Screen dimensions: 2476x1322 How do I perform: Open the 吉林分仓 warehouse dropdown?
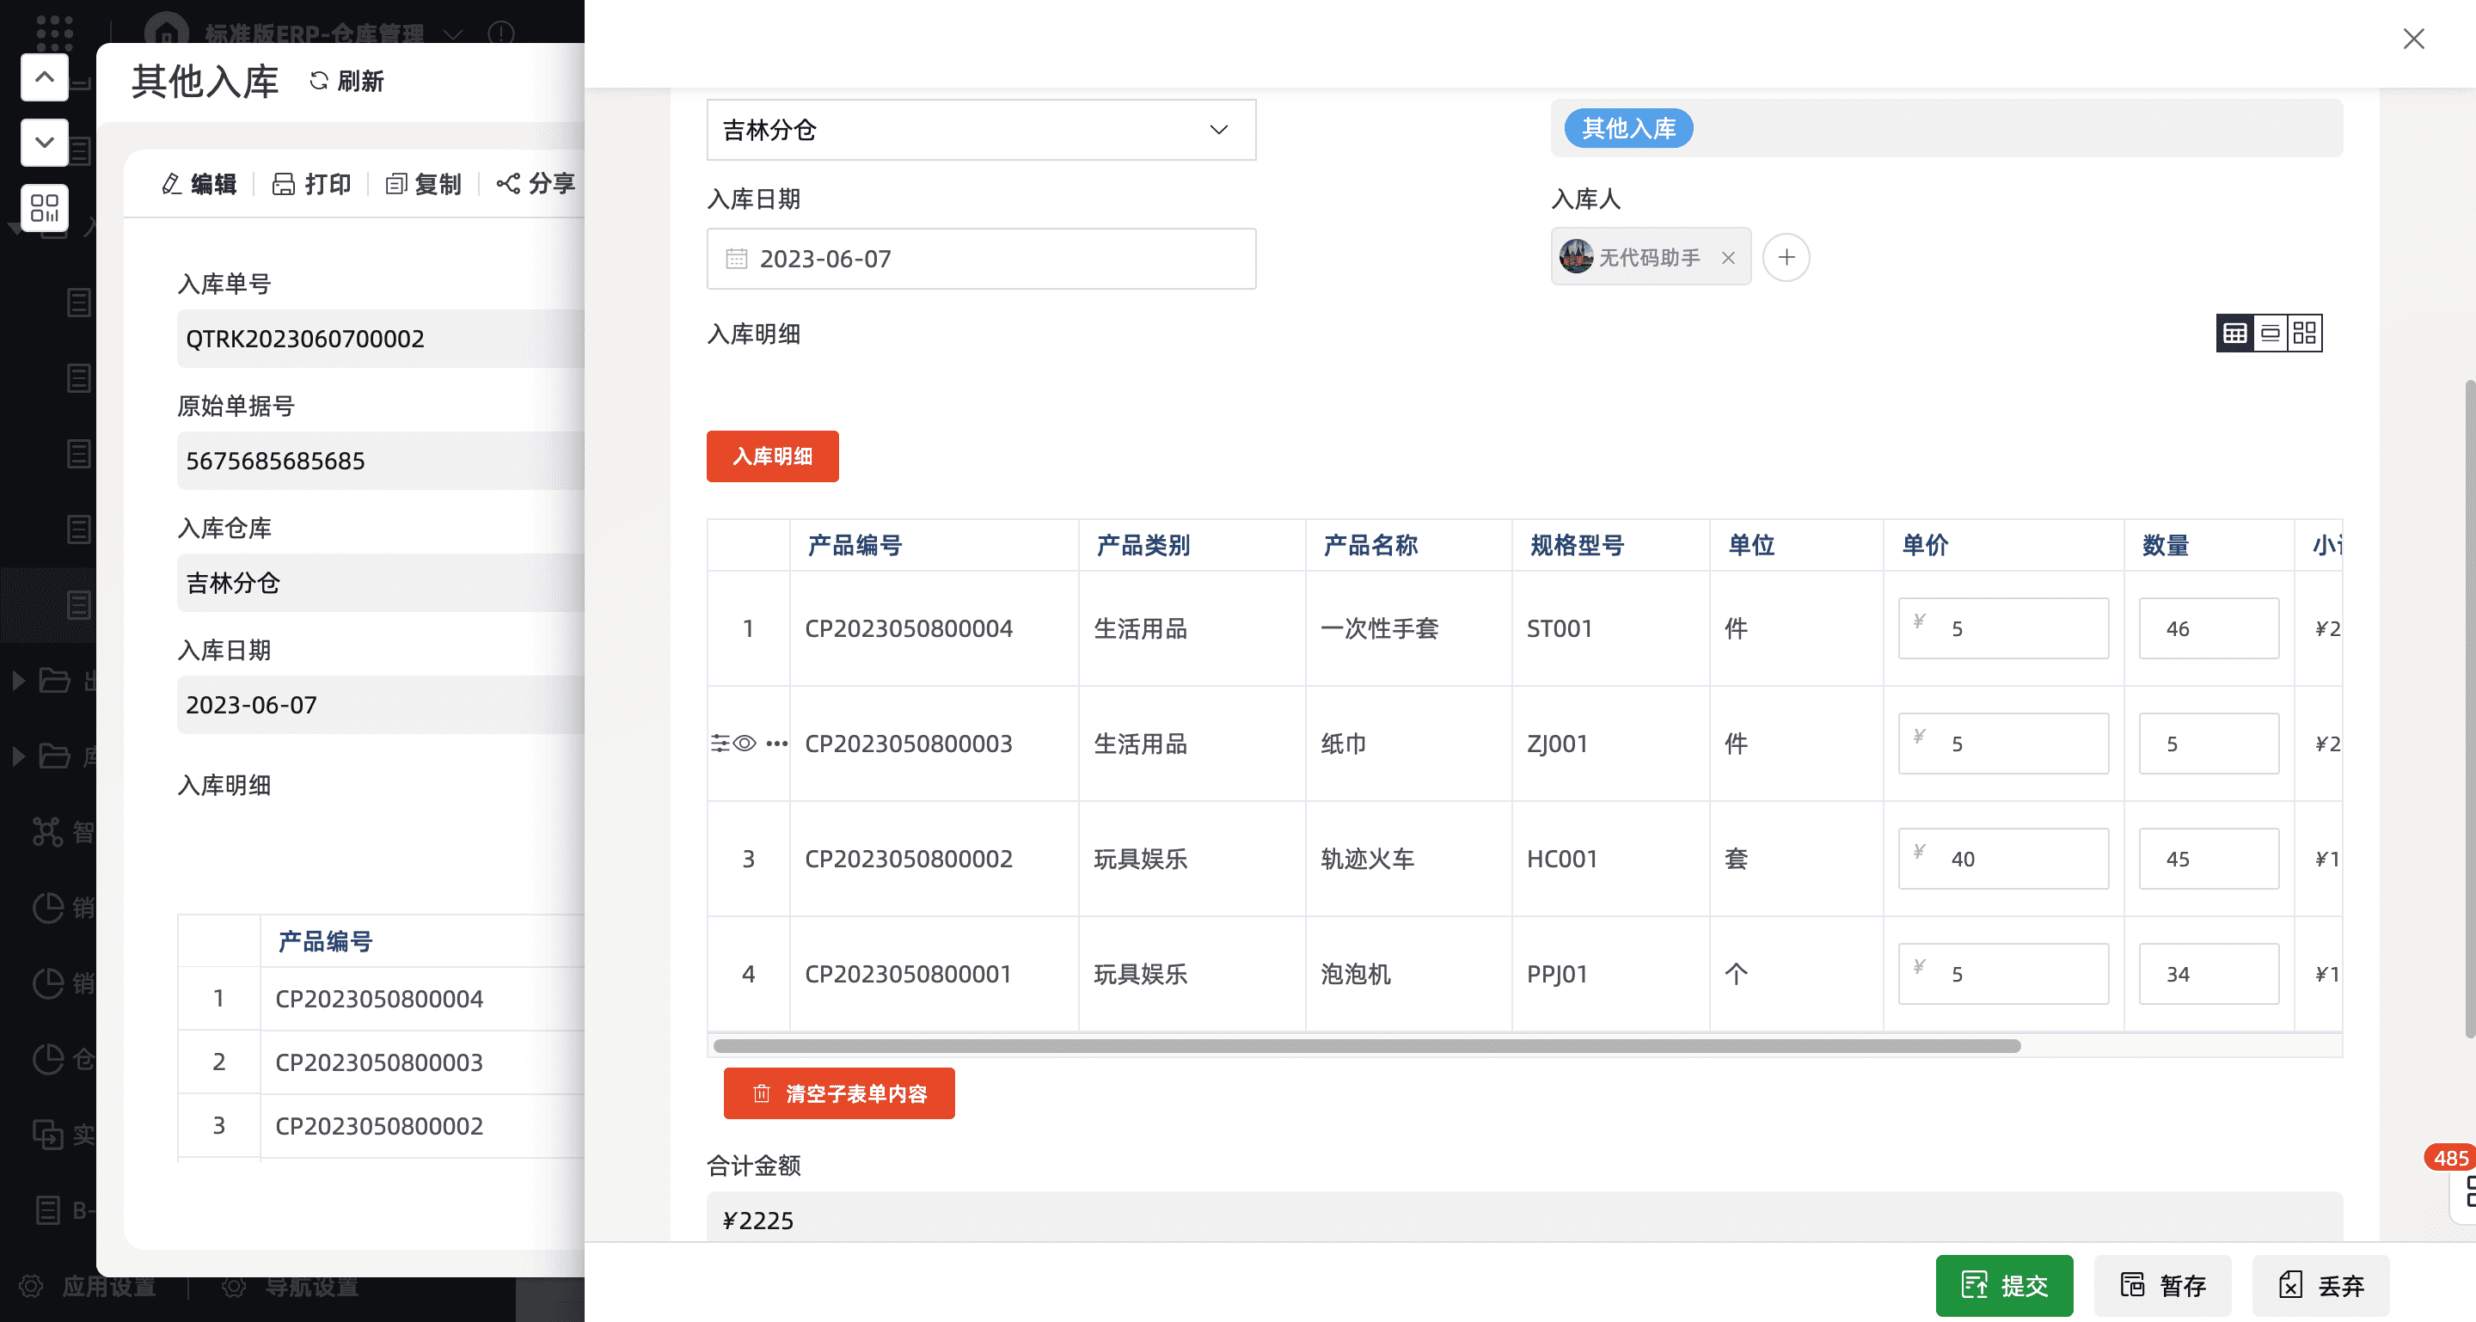tap(980, 130)
